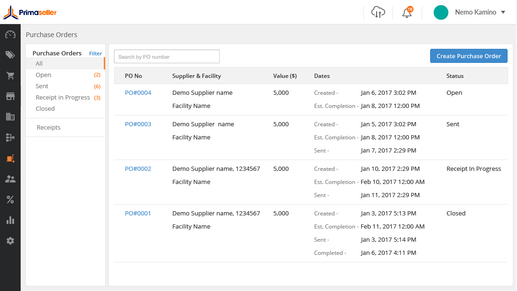Click Create Purchase Order button
Viewport: 517px width, 291px height.
469,56
